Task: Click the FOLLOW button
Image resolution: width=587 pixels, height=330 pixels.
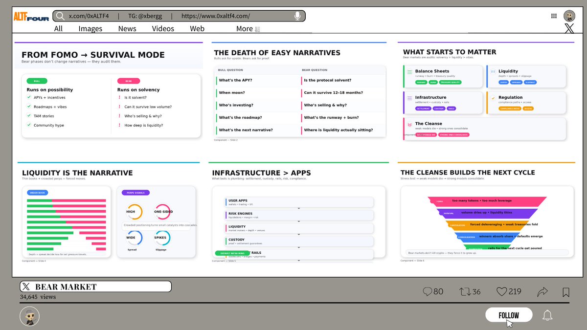Action: 509,315
